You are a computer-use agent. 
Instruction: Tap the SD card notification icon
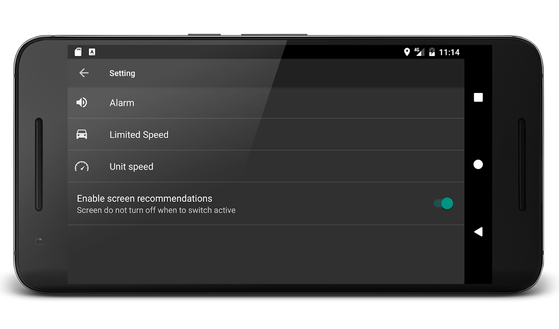pos(78,52)
